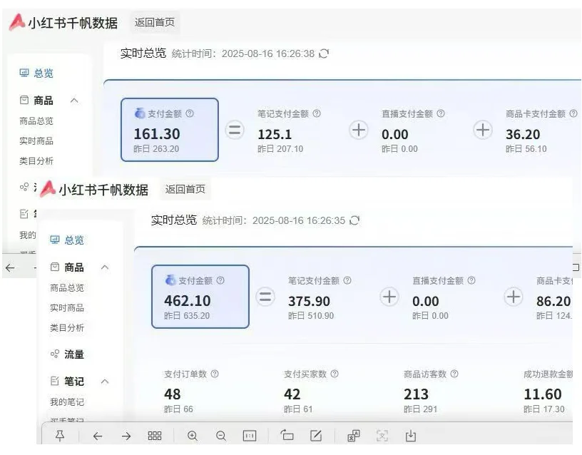
Task: Click the 支付买家数 value 42
Action: click(292, 394)
